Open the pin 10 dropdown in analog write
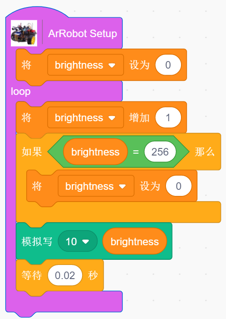The height and width of the screenshot is (319, 226). coord(77,241)
